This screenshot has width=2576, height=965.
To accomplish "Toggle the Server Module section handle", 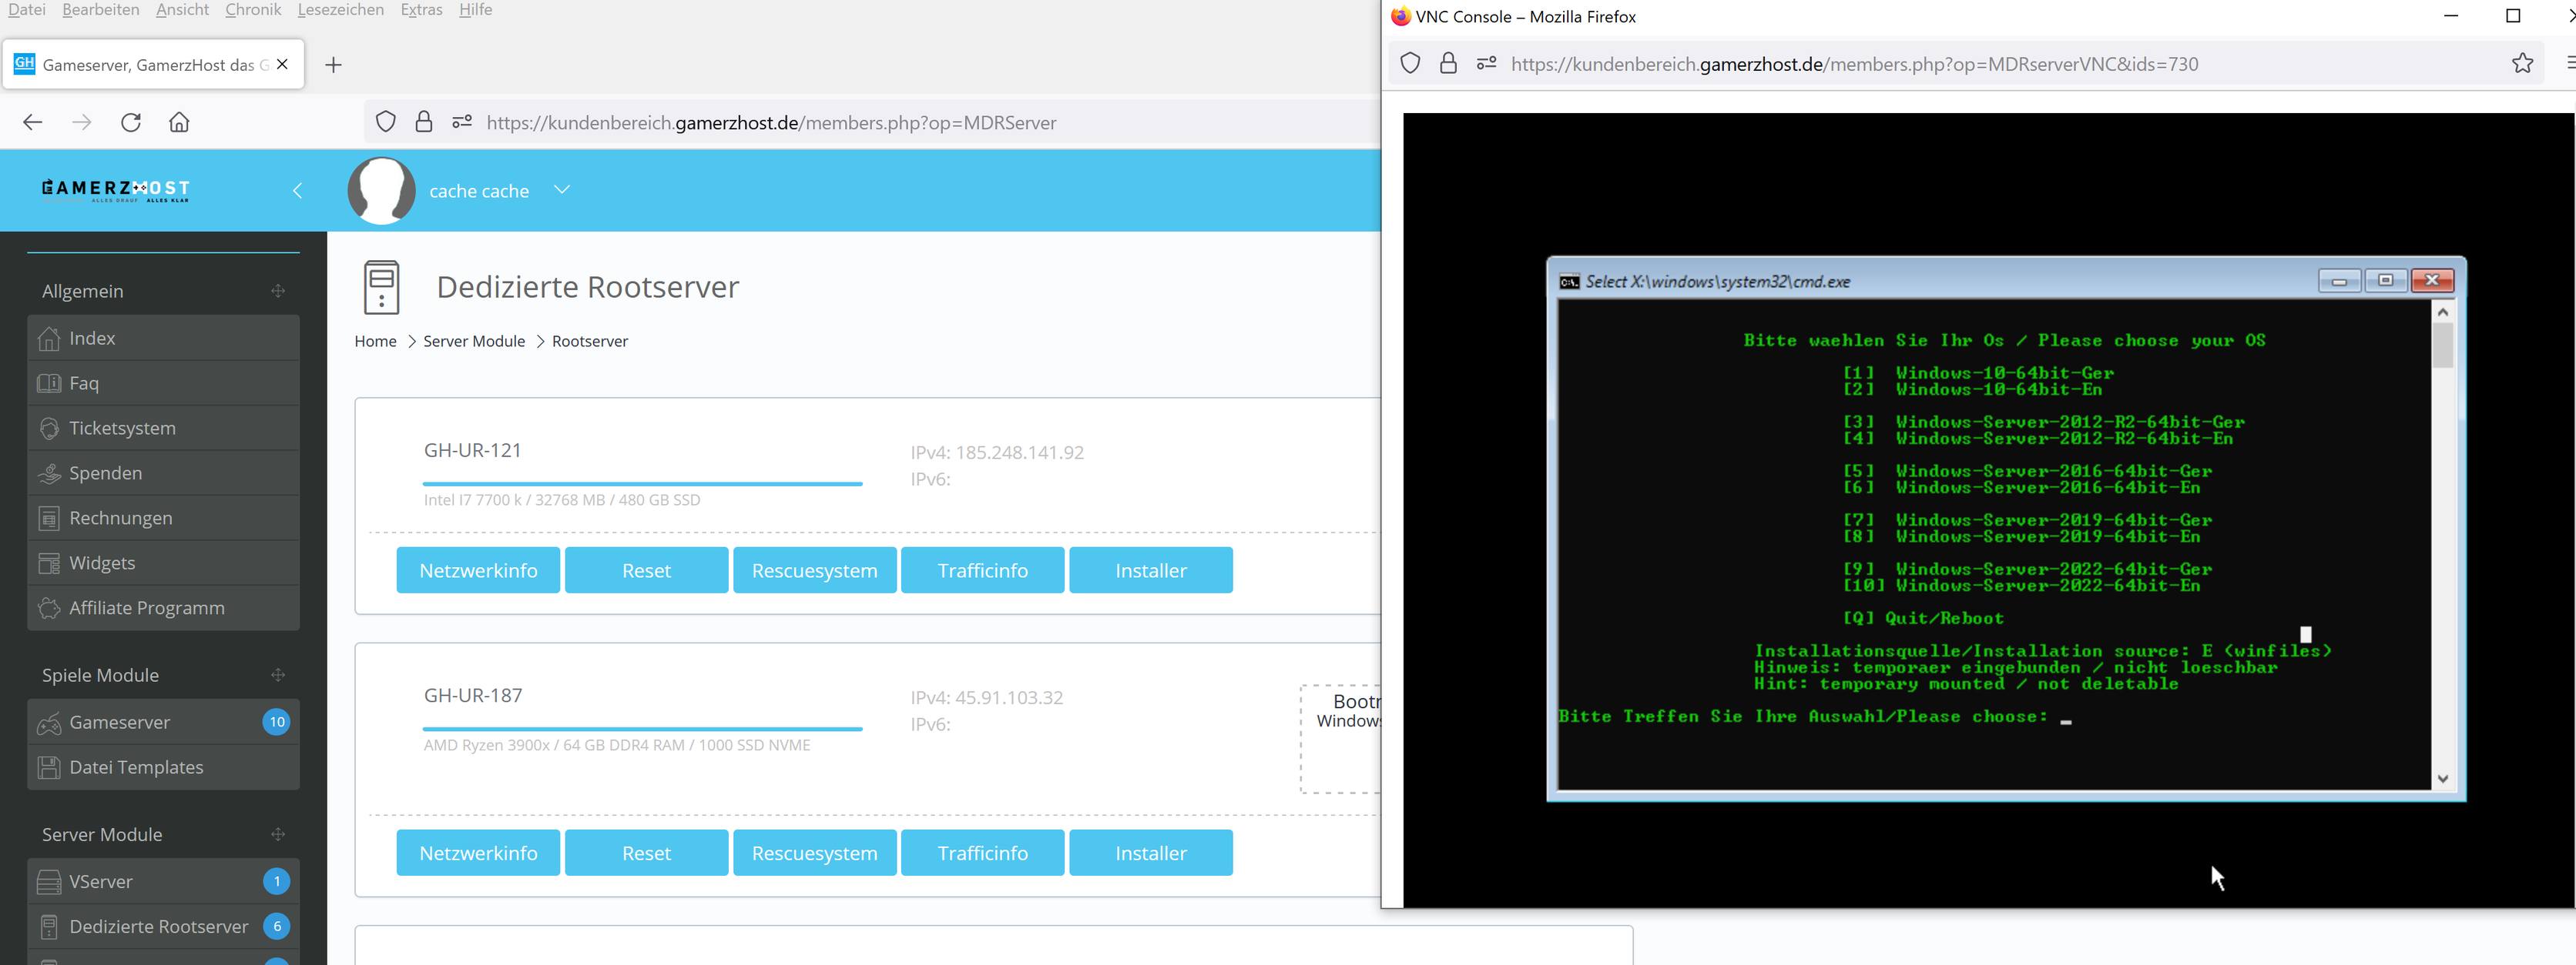I will (x=278, y=834).
